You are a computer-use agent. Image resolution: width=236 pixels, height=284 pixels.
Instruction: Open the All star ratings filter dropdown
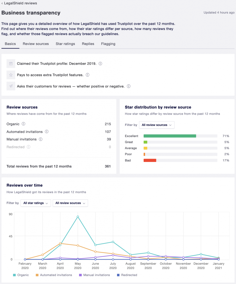(36, 203)
